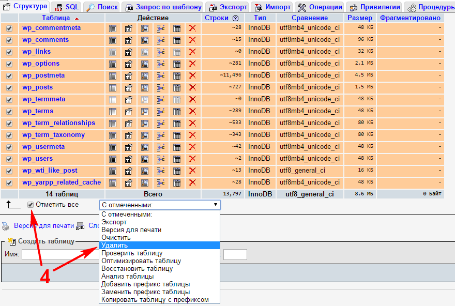455x306 pixels.
Task: Click Search icon for wp_term_relationships row
Action: point(144,124)
